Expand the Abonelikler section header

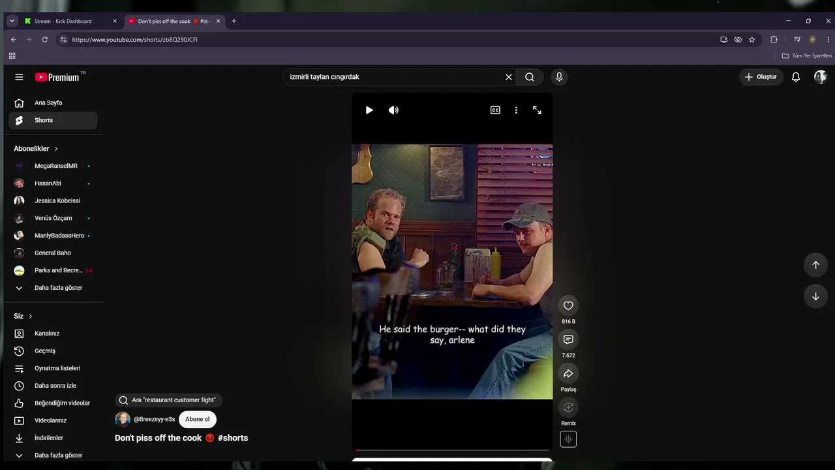(x=36, y=149)
